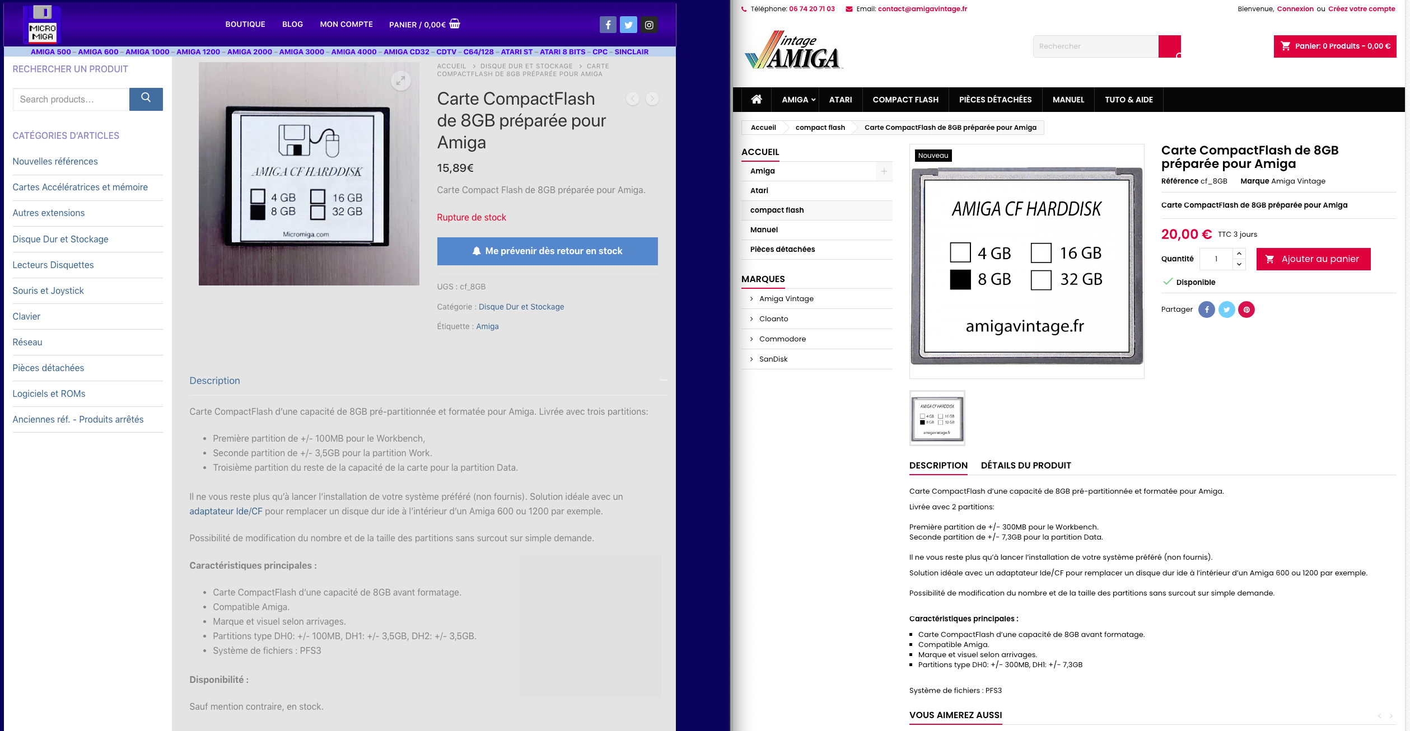Viewport: 1410px width, 731px height.
Task: Open the Cloanto brand link
Action: [x=774, y=319]
